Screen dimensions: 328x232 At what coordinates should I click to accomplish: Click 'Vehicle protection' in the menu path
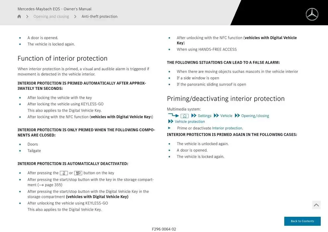pyautogui.click(x=190, y=122)
